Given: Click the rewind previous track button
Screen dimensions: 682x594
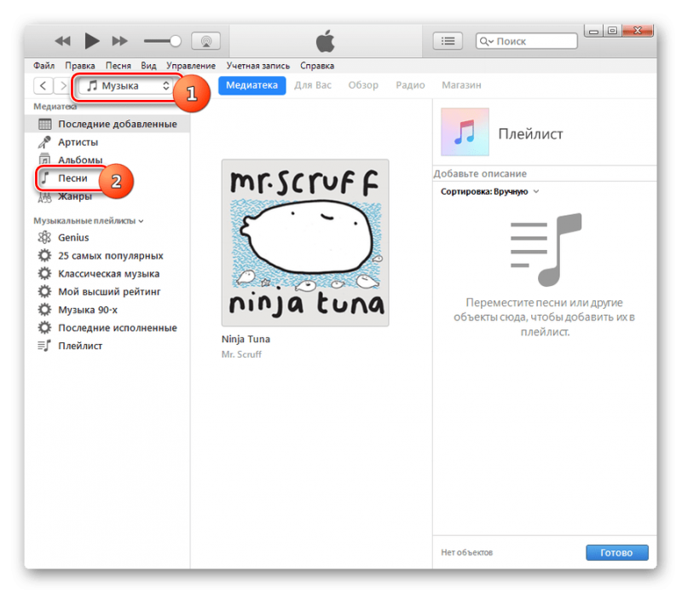Looking at the screenshot, I should (63, 40).
